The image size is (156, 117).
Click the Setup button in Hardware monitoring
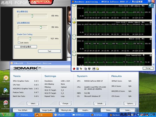click(148, 68)
